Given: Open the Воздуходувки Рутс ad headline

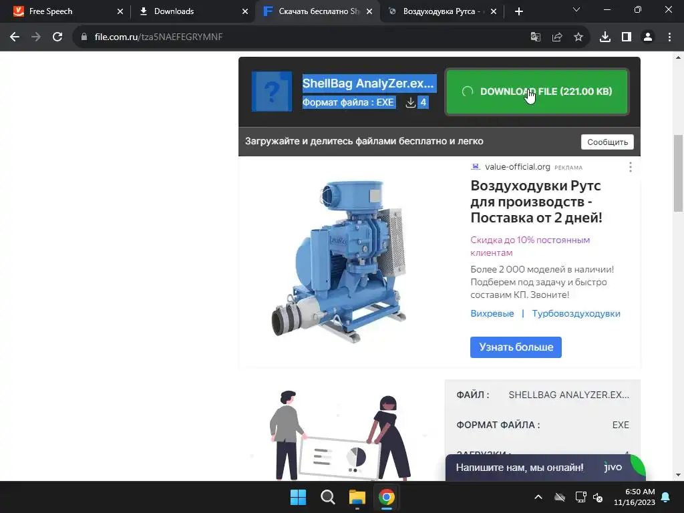Looking at the screenshot, I should (x=536, y=202).
